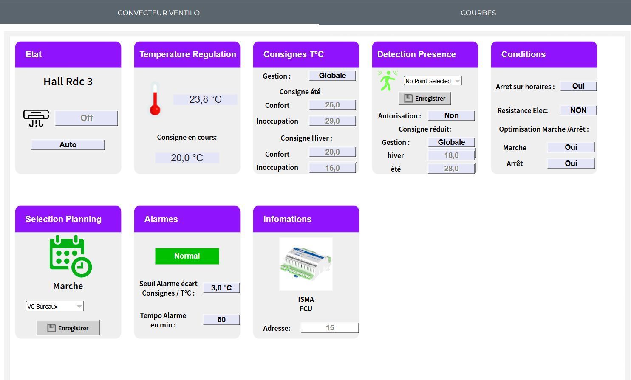The height and width of the screenshot is (380, 631).
Task: Switch to the COURBES tab
Action: 478,13
